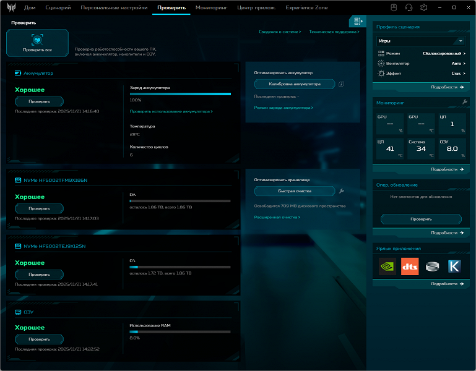Expand Эффект Стат. option
The image size is (476, 371).
459,74
